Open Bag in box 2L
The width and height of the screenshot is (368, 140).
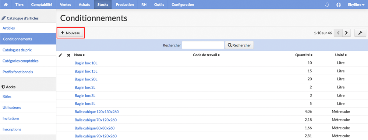pyautogui.click(x=85, y=87)
